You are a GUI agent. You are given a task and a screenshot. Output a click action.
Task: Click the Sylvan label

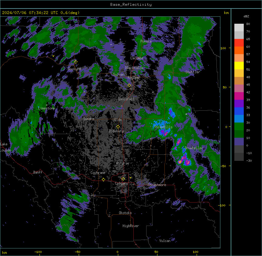[x=119, y=74]
